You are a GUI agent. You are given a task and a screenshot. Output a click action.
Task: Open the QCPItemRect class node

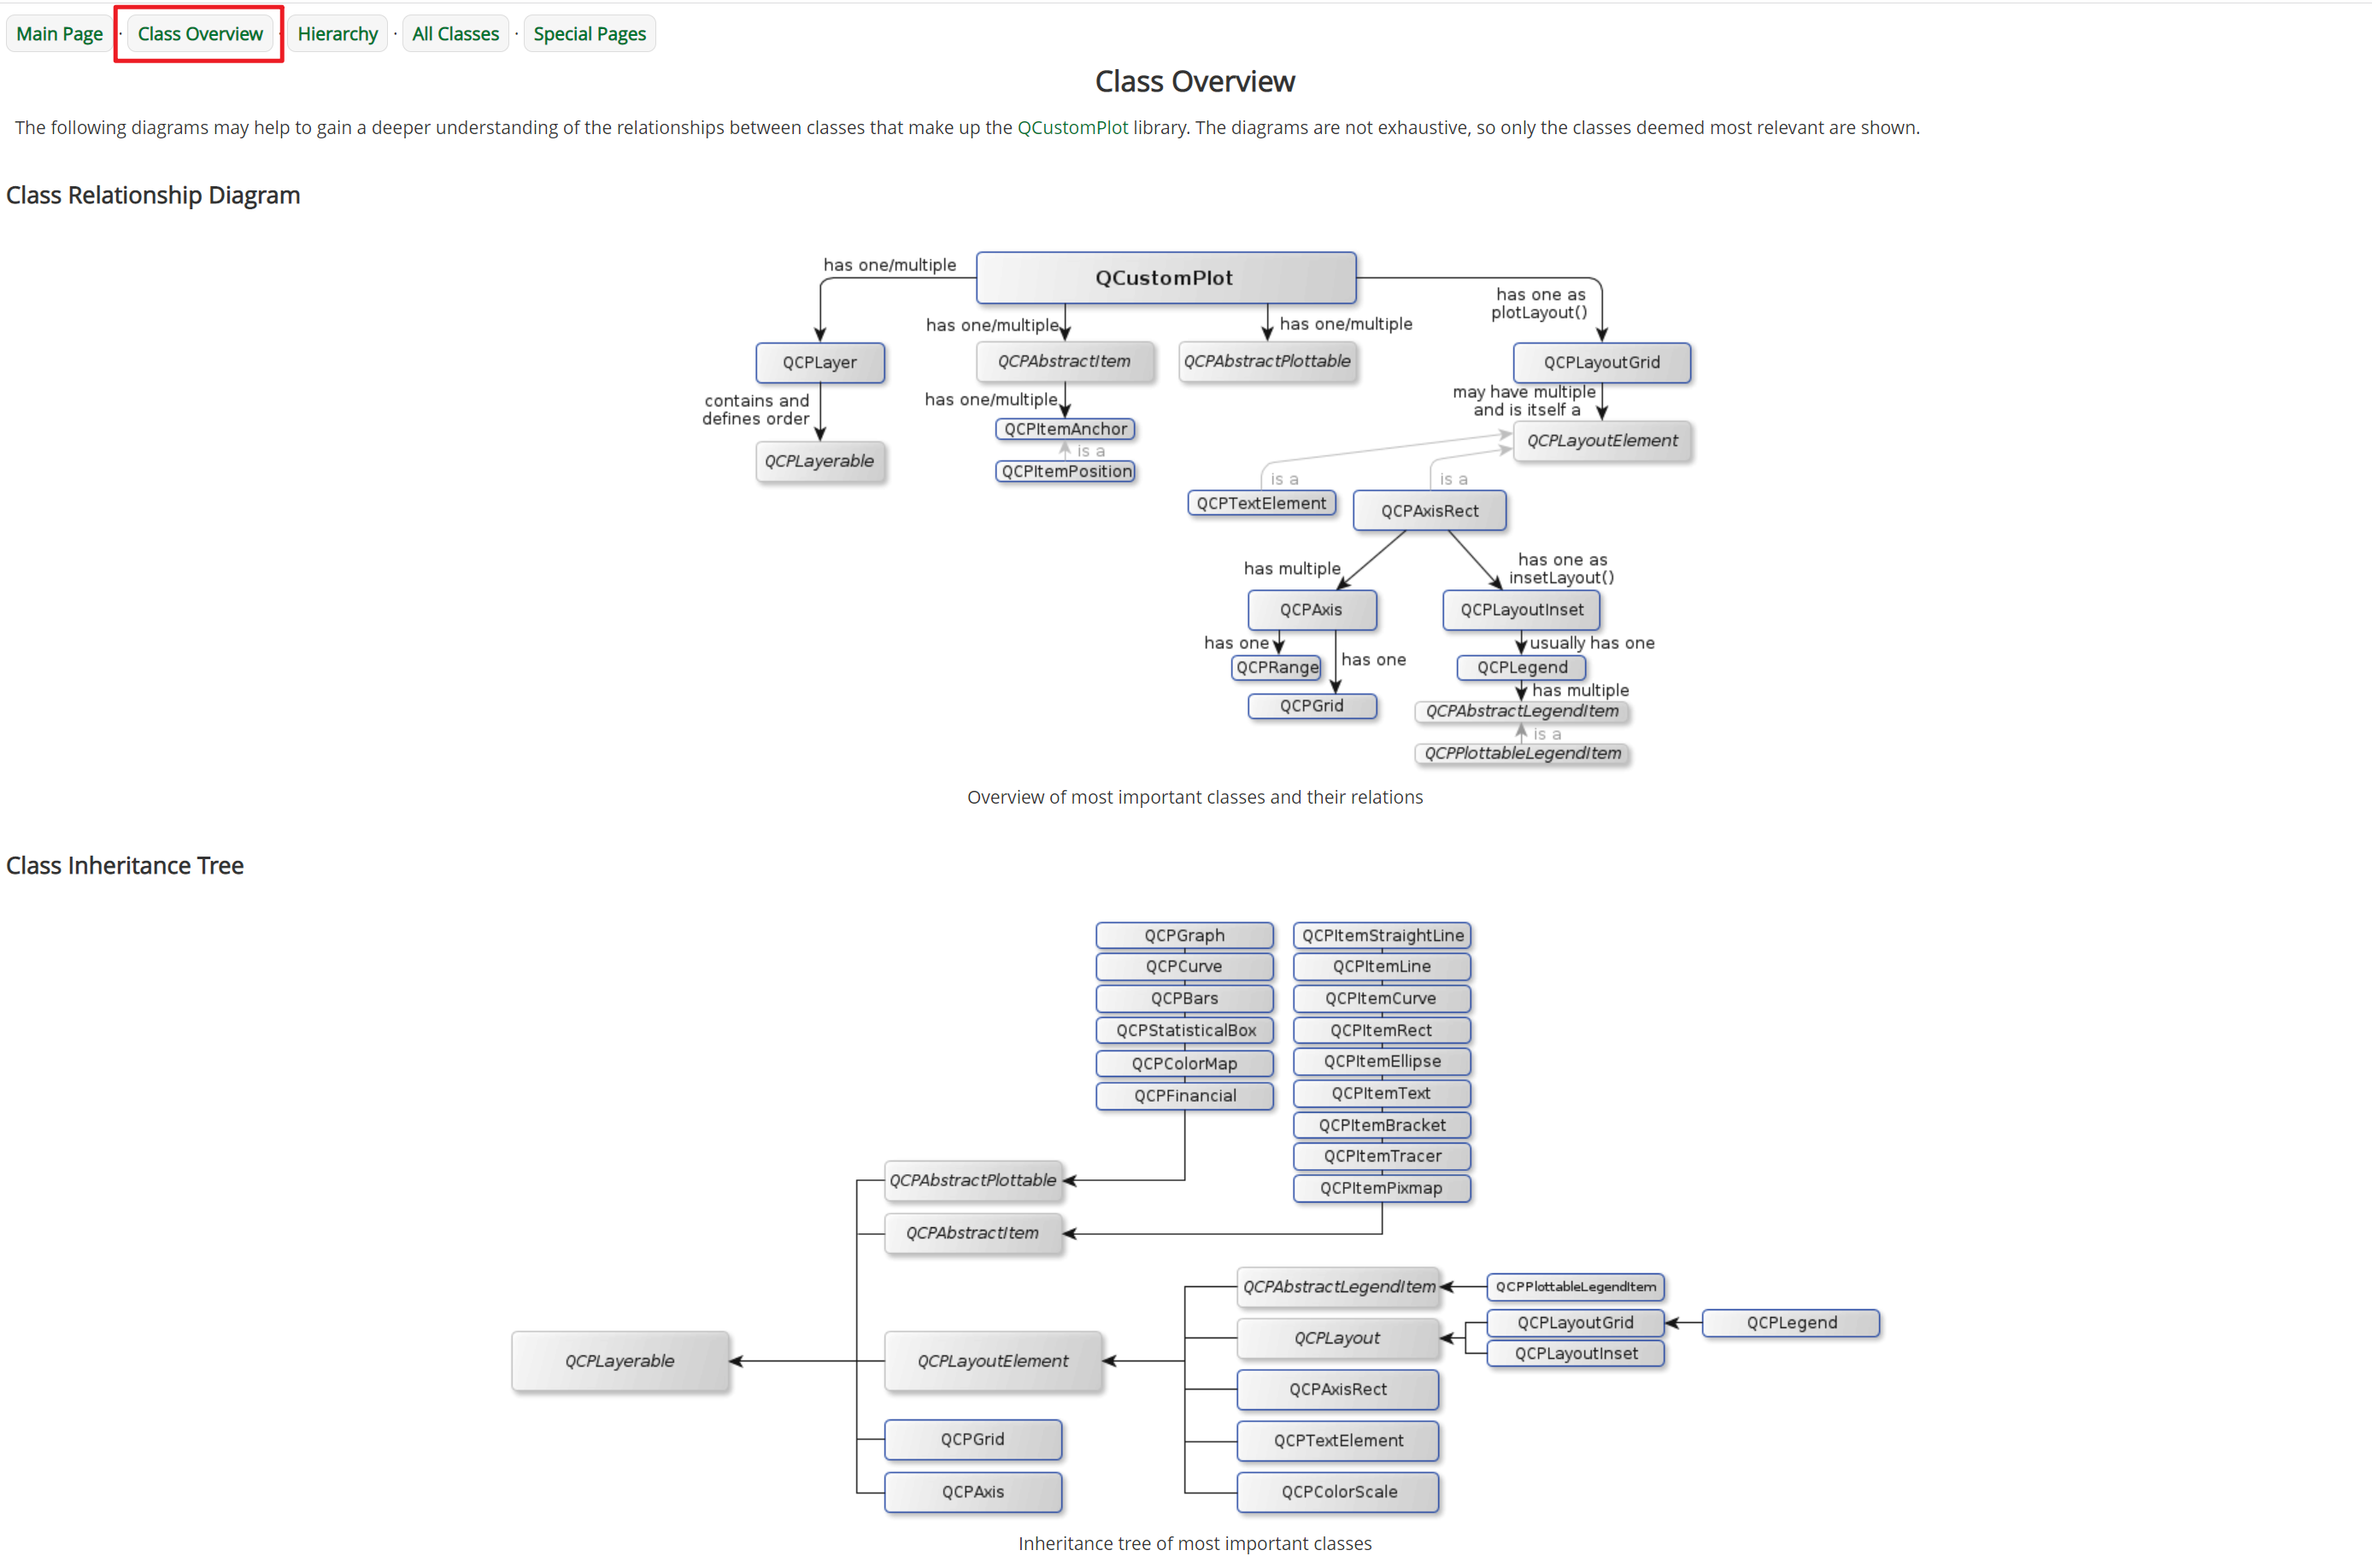click(x=1383, y=1030)
